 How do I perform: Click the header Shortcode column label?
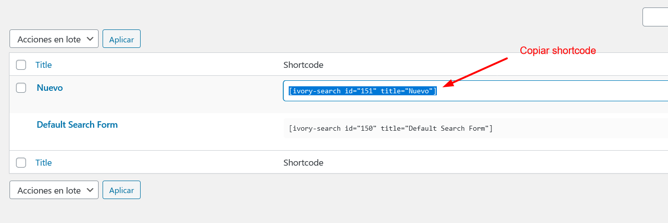303,65
